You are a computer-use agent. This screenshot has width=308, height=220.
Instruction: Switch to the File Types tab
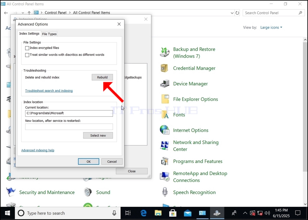[x=49, y=34]
